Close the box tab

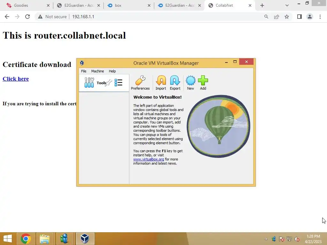click(149, 5)
